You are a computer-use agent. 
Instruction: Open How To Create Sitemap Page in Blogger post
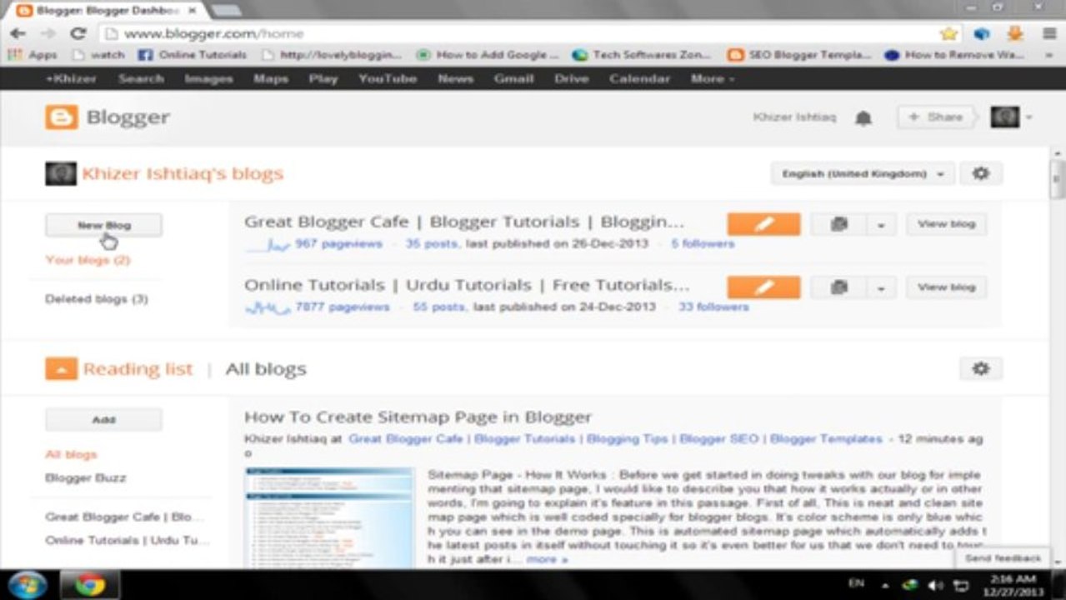(x=418, y=417)
